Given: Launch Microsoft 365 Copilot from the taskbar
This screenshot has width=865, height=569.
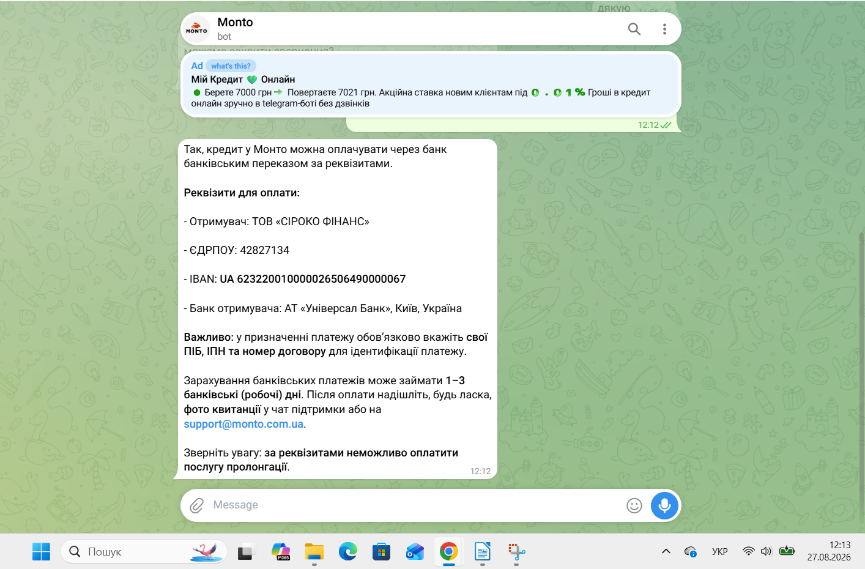Looking at the screenshot, I should pyautogui.click(x=281, y=552).
